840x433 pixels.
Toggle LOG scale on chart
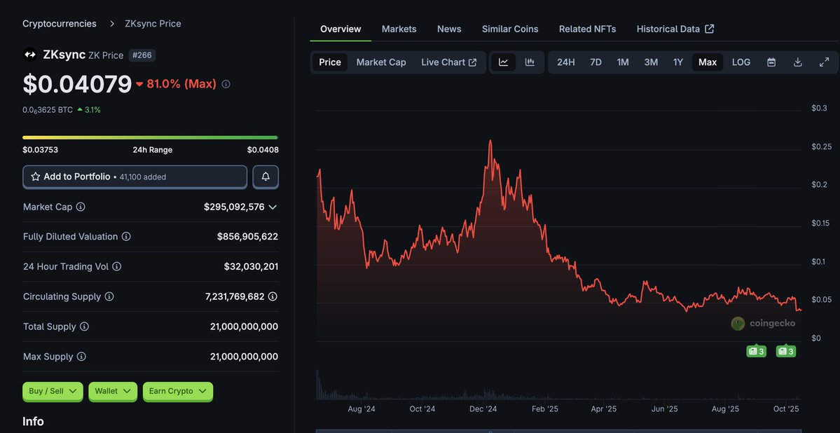click(x=741, y=62)
